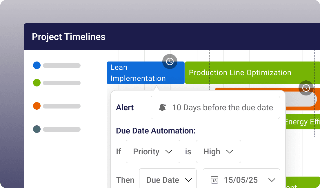Click the clock icon on Lean Implementation bar

click(x=170, y=62)
